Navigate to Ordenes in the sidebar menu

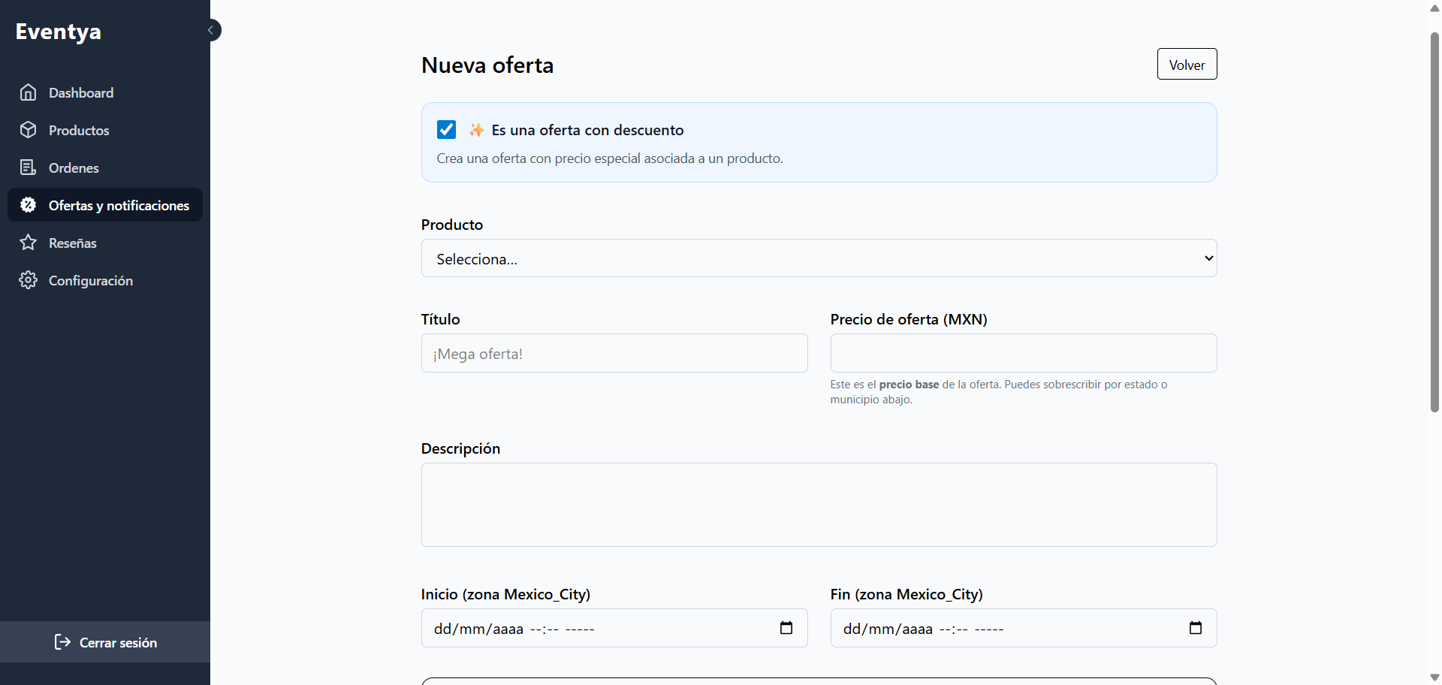[73, 167]
